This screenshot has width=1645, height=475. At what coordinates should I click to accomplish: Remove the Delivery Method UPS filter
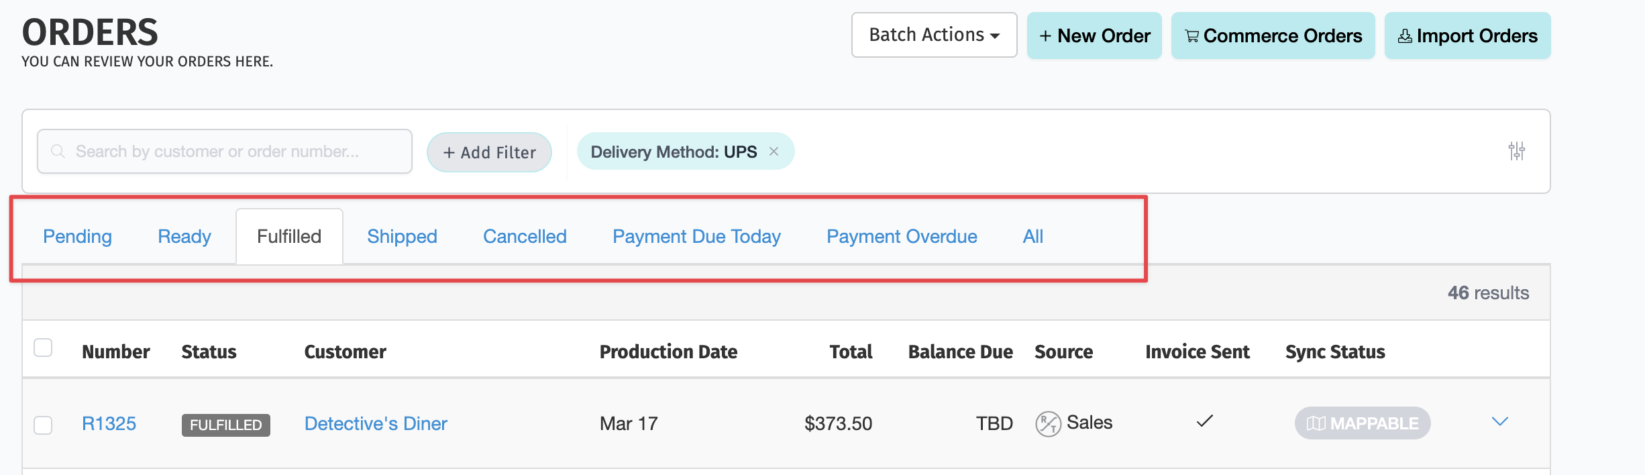point(774,152)
